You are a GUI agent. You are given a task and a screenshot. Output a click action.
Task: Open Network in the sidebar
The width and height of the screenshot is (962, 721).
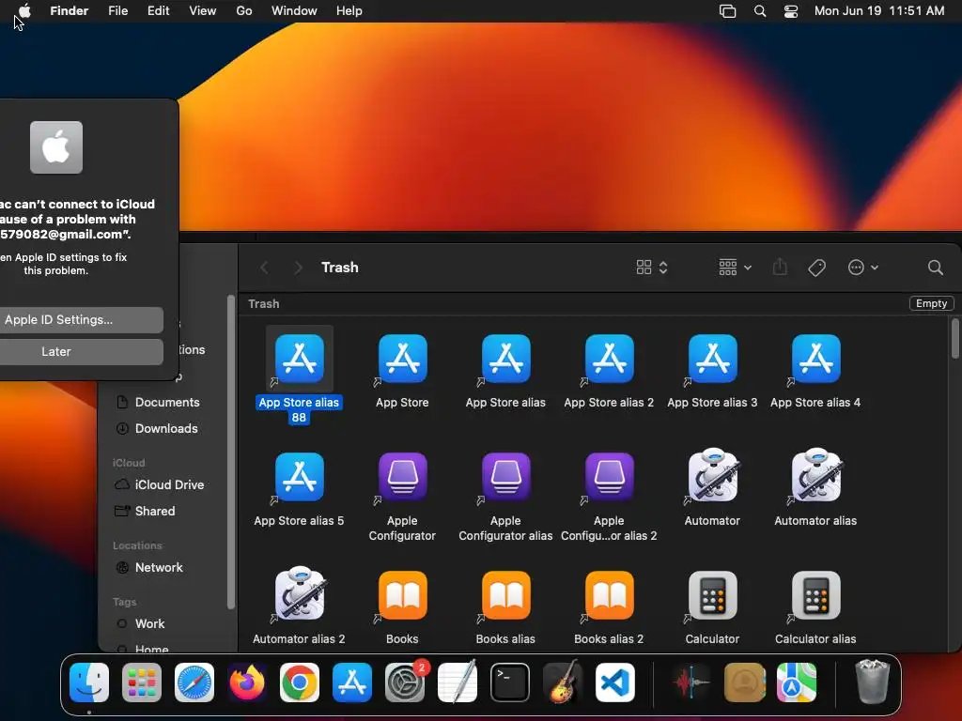[x=149, y=568]
